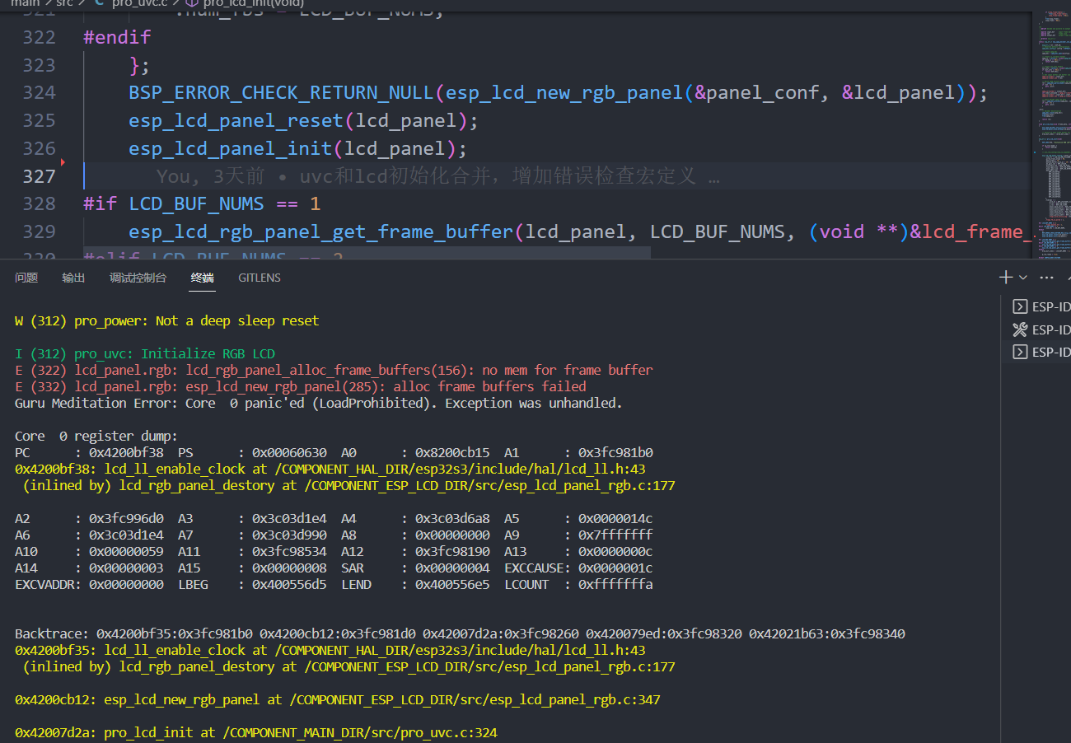
Task: Click 'no mem for frame buffer' error line
Action: point(572,370)
